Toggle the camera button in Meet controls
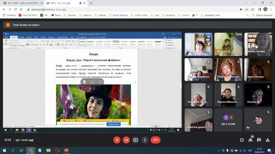This screenshot has width=275, height=154. pyautogui.click(x=126, y=140)
